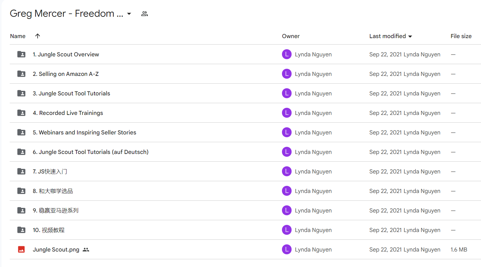
Task: Click owner name Lynda Nguyen in 1. Jungle Scout Overview row
Action: pyautogui.click(x=313, y=55)
